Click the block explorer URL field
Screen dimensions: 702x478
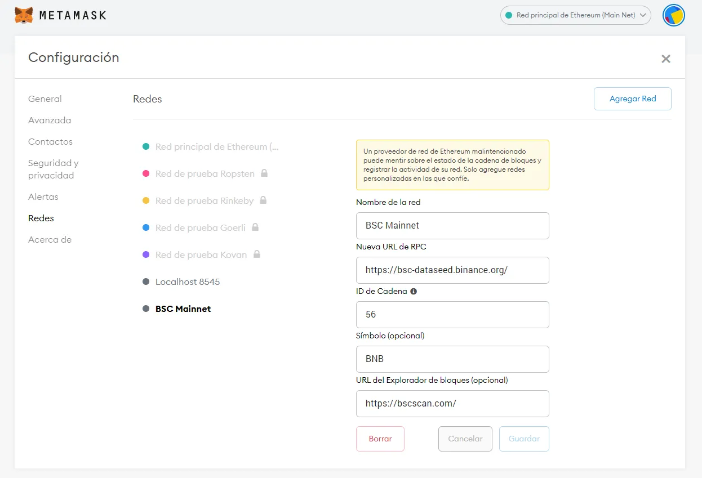[x=452, y=403]
